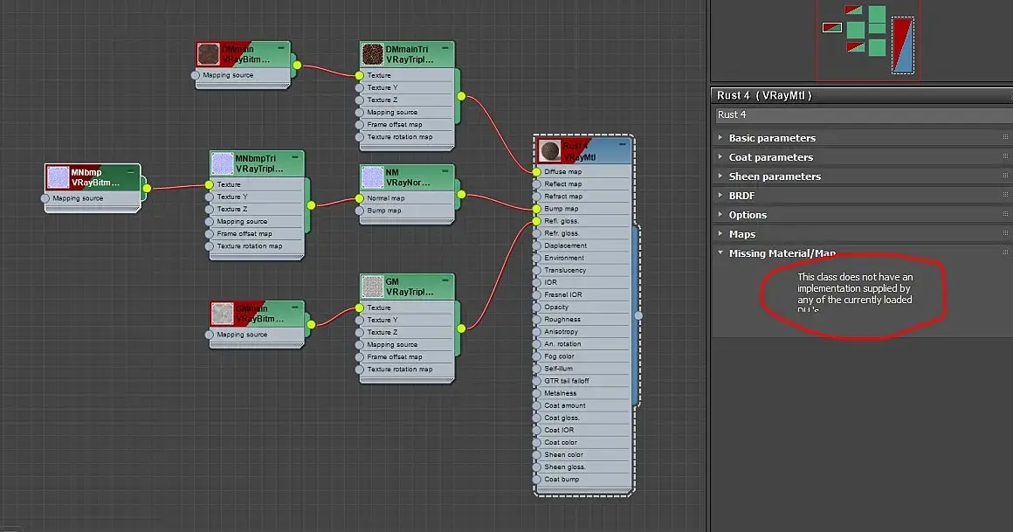Click the Opacity input socket on Rust 4
This screenshot has height=532, width=1013.
pyautogui.click(x=537, y=307)
